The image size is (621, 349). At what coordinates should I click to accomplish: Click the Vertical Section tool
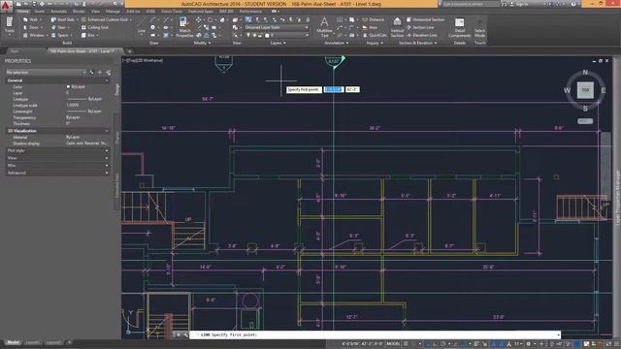pyautogui.click(x=397, y=27)
